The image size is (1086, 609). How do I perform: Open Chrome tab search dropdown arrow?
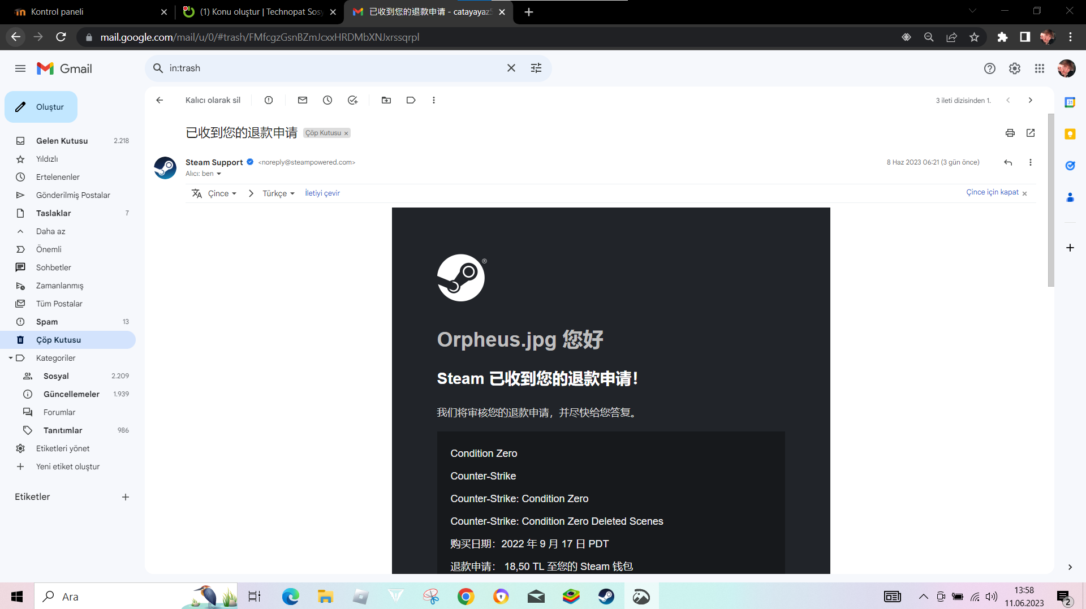point(972,11)
